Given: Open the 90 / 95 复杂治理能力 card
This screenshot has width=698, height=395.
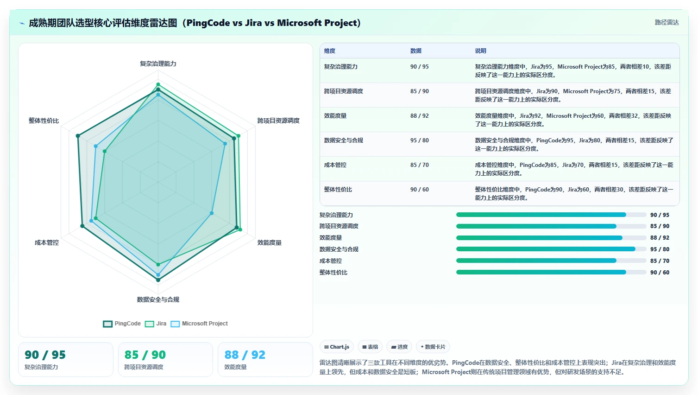Looking at the screenshot, I should [66, 360].
